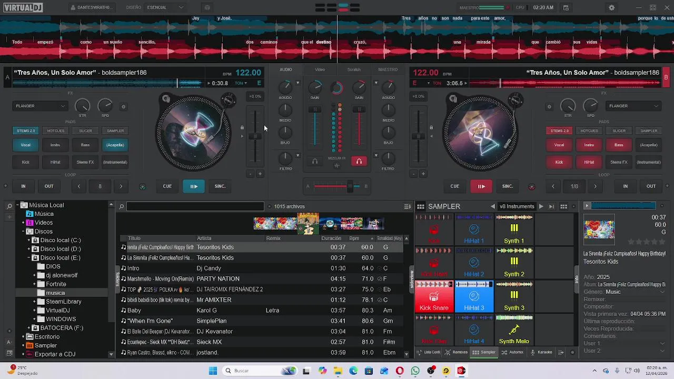Click left deck pitch lock icon

[242, 127]
